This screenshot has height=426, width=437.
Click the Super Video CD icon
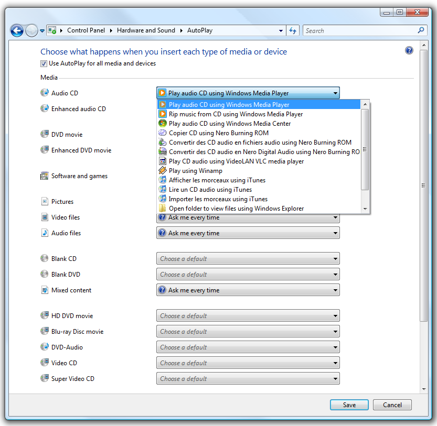(x=45, y=378)
